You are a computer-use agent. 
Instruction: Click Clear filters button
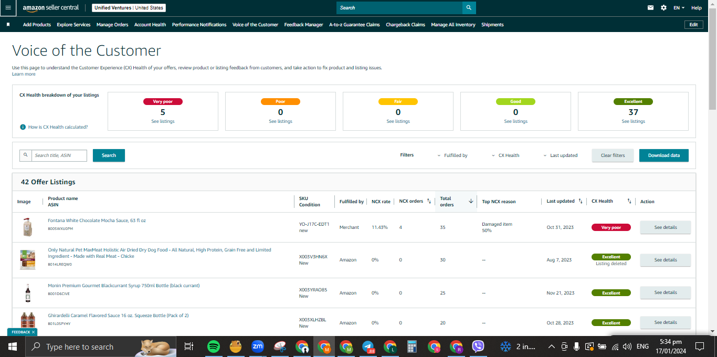613,155
